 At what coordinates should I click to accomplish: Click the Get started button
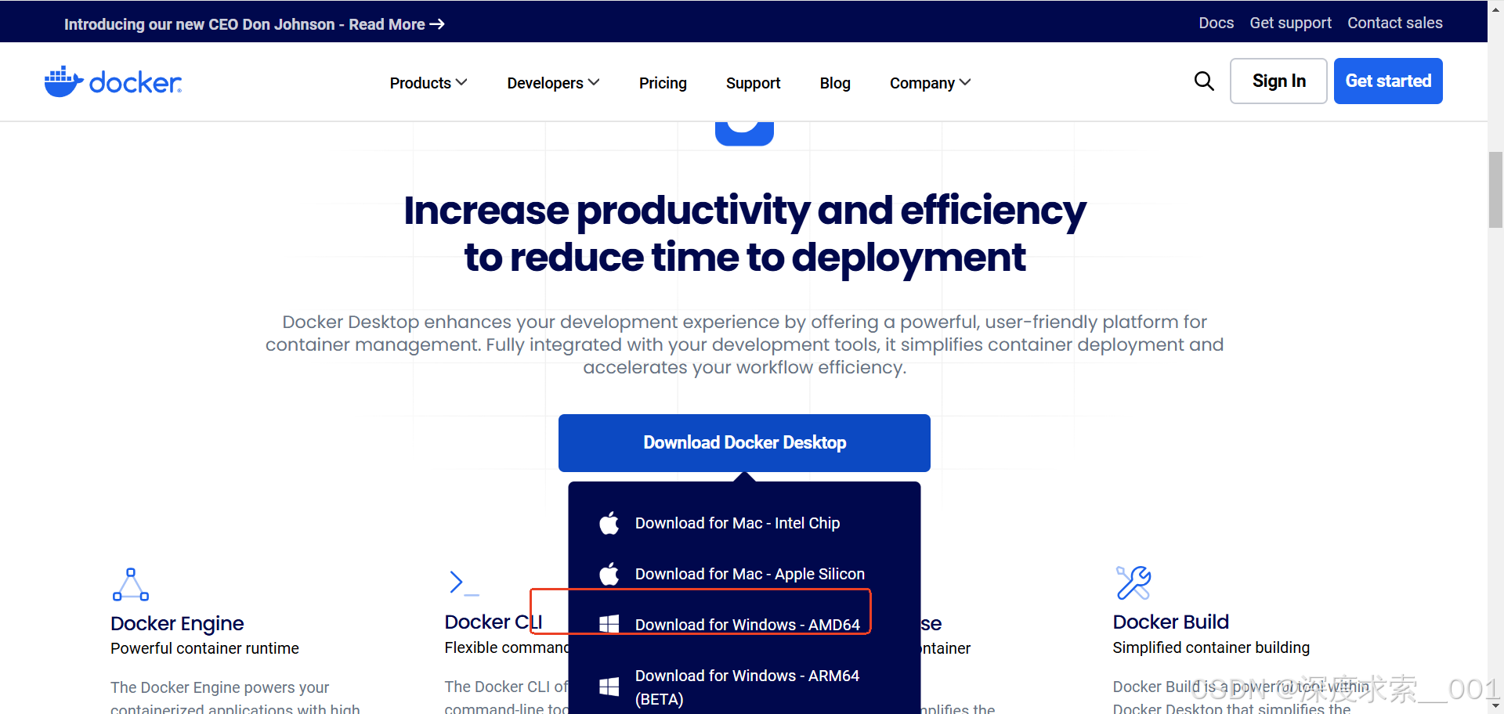coord(1388,81)
